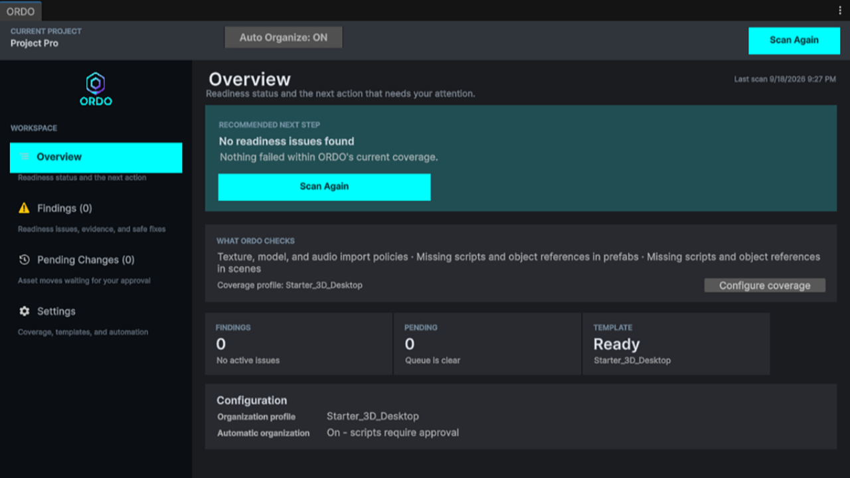Image resolution: width=850 pixels, height=478 pixels.
Task: Select the ORDO window tab
Action: click(x=21, y=11)
